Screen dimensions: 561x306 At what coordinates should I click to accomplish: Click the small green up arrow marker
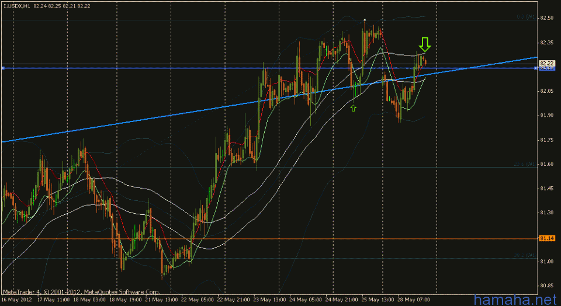point(354,107)
